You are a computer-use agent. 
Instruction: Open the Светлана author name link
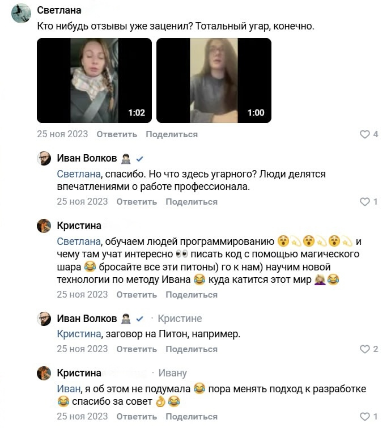[59, 11]
